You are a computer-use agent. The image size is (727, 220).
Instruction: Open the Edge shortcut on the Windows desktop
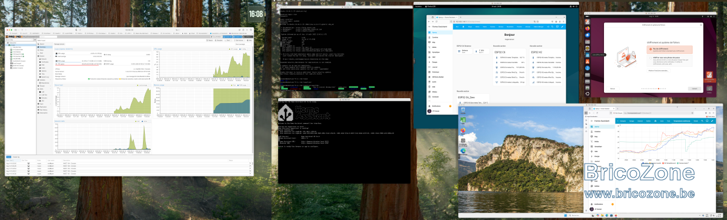tap(463, 152)
